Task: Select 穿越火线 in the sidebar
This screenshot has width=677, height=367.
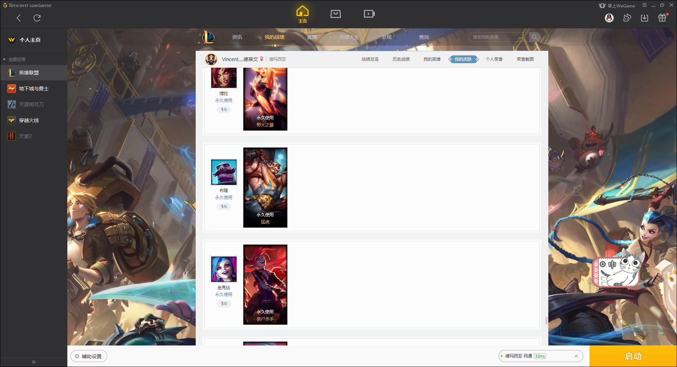Action: click(x=33, y=120)
